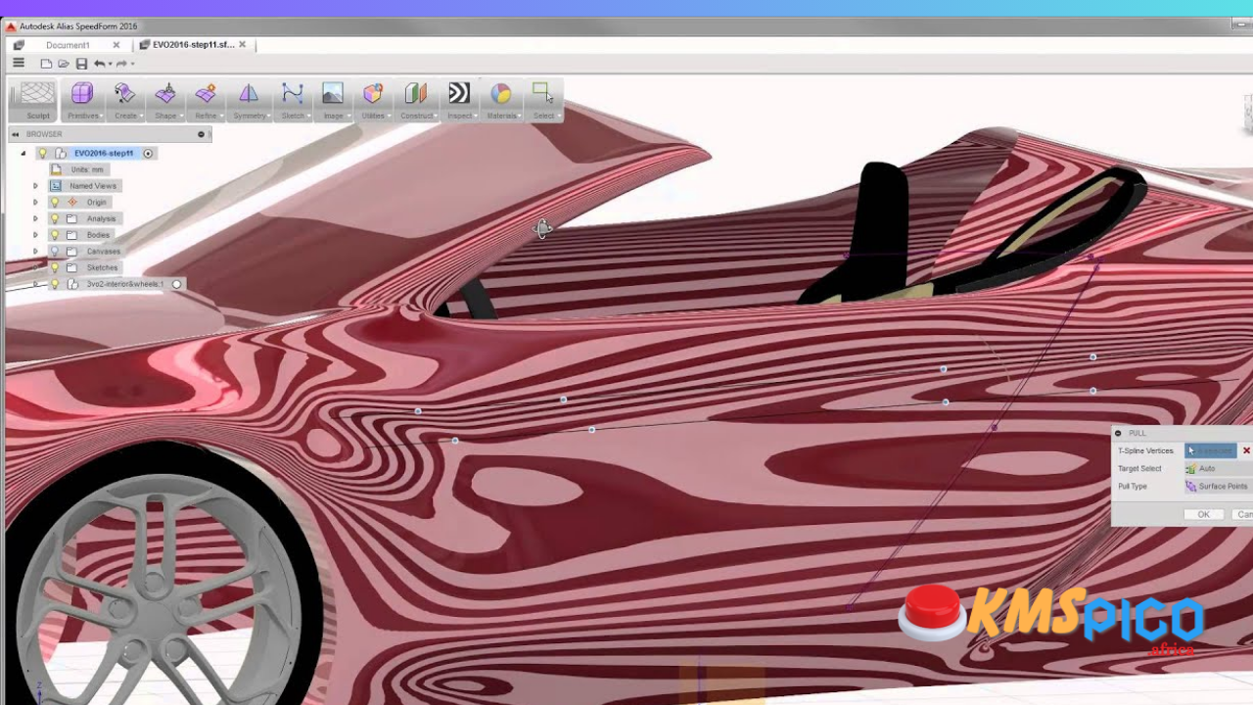Toggle visibility bulb of Bodies

coord(55,235)
